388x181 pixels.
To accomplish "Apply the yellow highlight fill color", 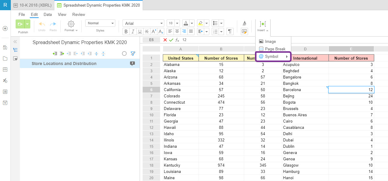I will [x=200, y=23].
